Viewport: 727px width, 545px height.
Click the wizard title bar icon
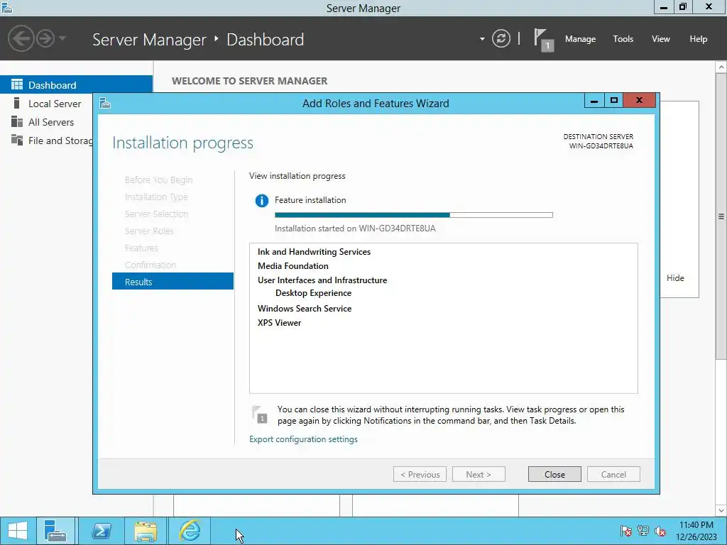(105, 103)
